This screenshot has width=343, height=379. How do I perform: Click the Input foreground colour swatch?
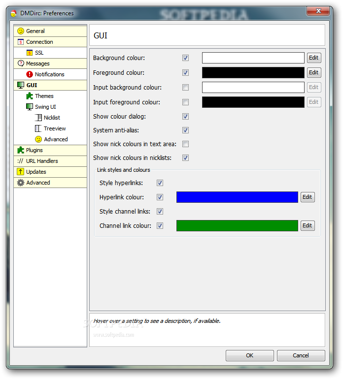click(x=253, y=102)
